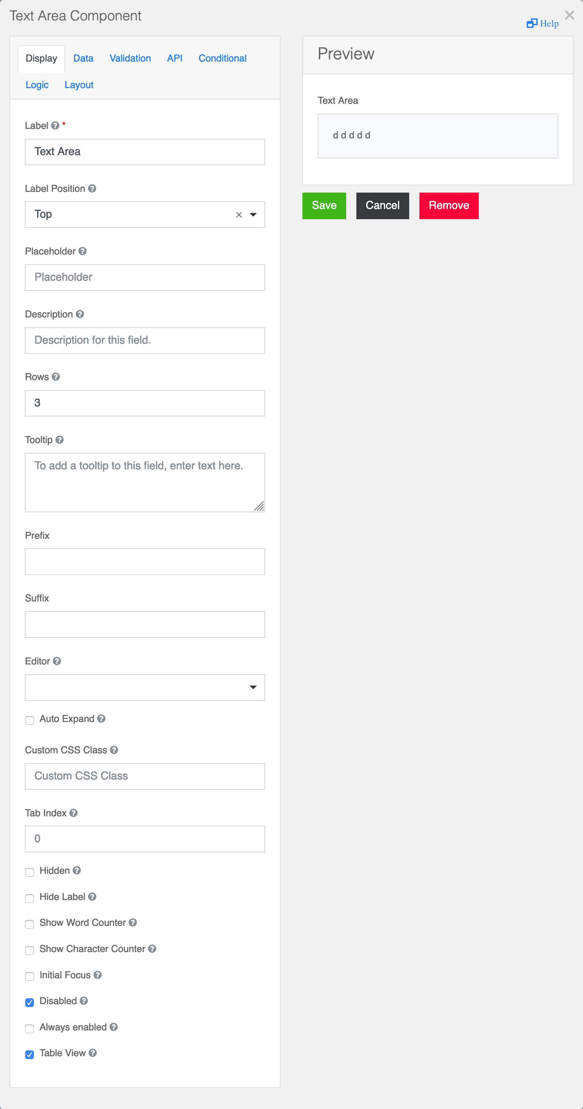
Task: Enable Show Character Counter
Action: [29, 951]
